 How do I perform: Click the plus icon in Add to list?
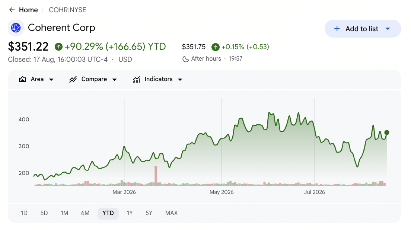point(337,29)
